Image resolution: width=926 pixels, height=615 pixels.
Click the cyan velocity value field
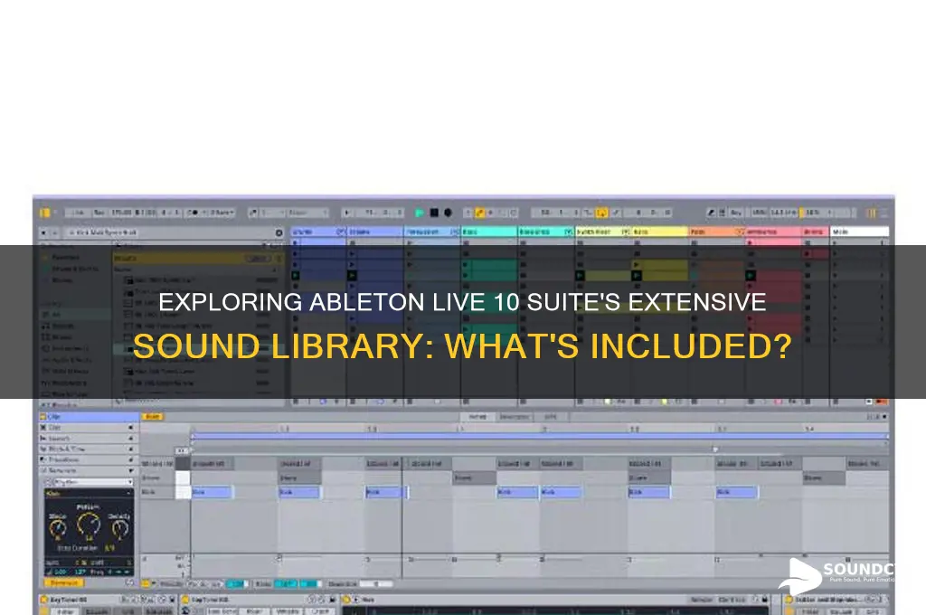tap(238, 583)
